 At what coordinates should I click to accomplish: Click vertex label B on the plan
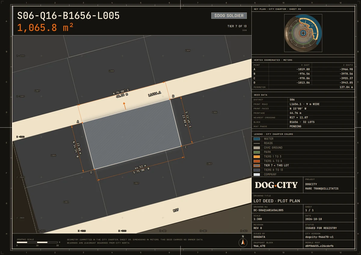(x=173, y=96)
